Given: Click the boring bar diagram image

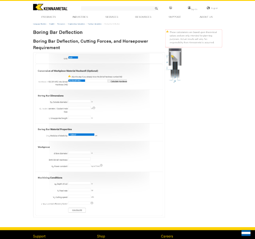Looking at the screenshot, I should click(x=175, y=66).
